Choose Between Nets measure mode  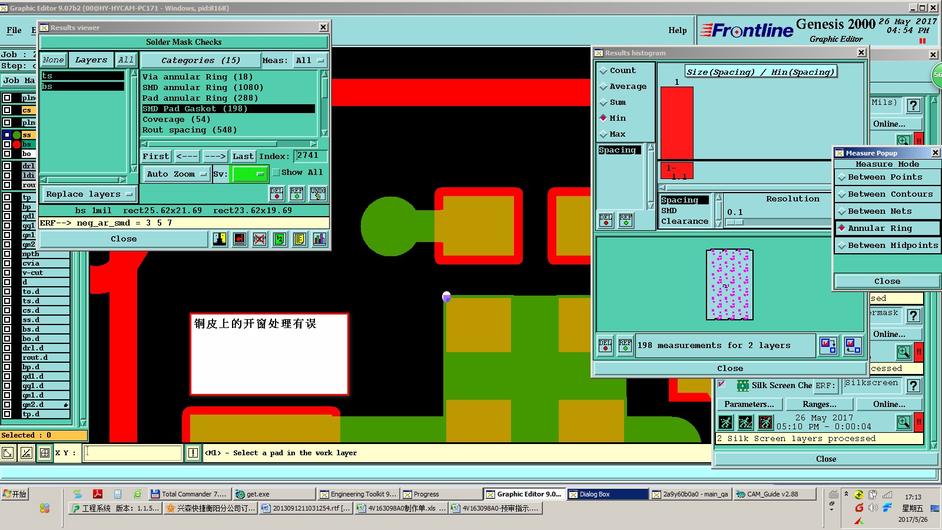point(887,211)
